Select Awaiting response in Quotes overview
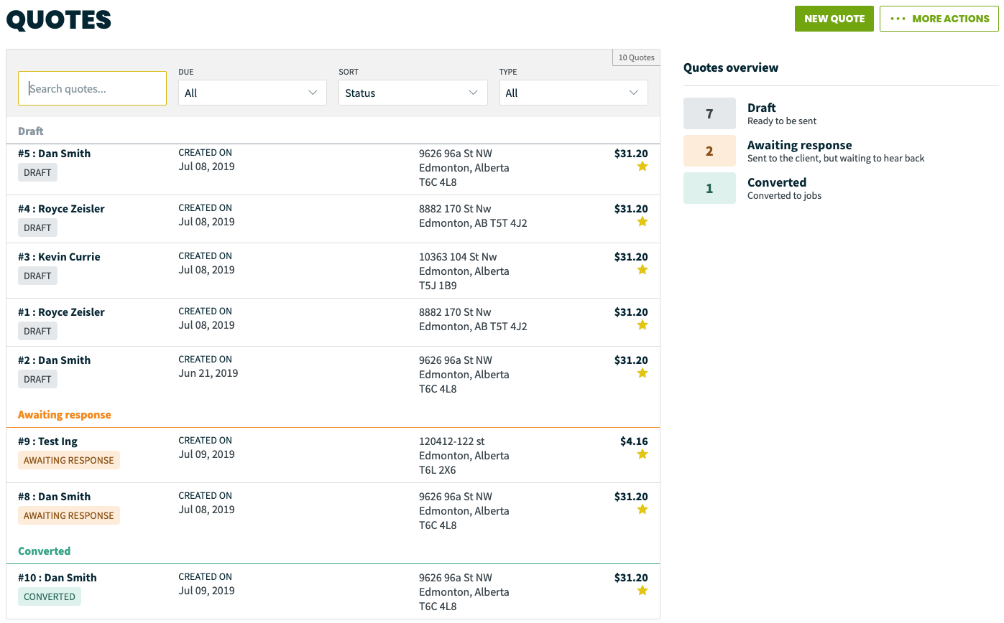1004x623 pixels. click(x=709, y=151)
